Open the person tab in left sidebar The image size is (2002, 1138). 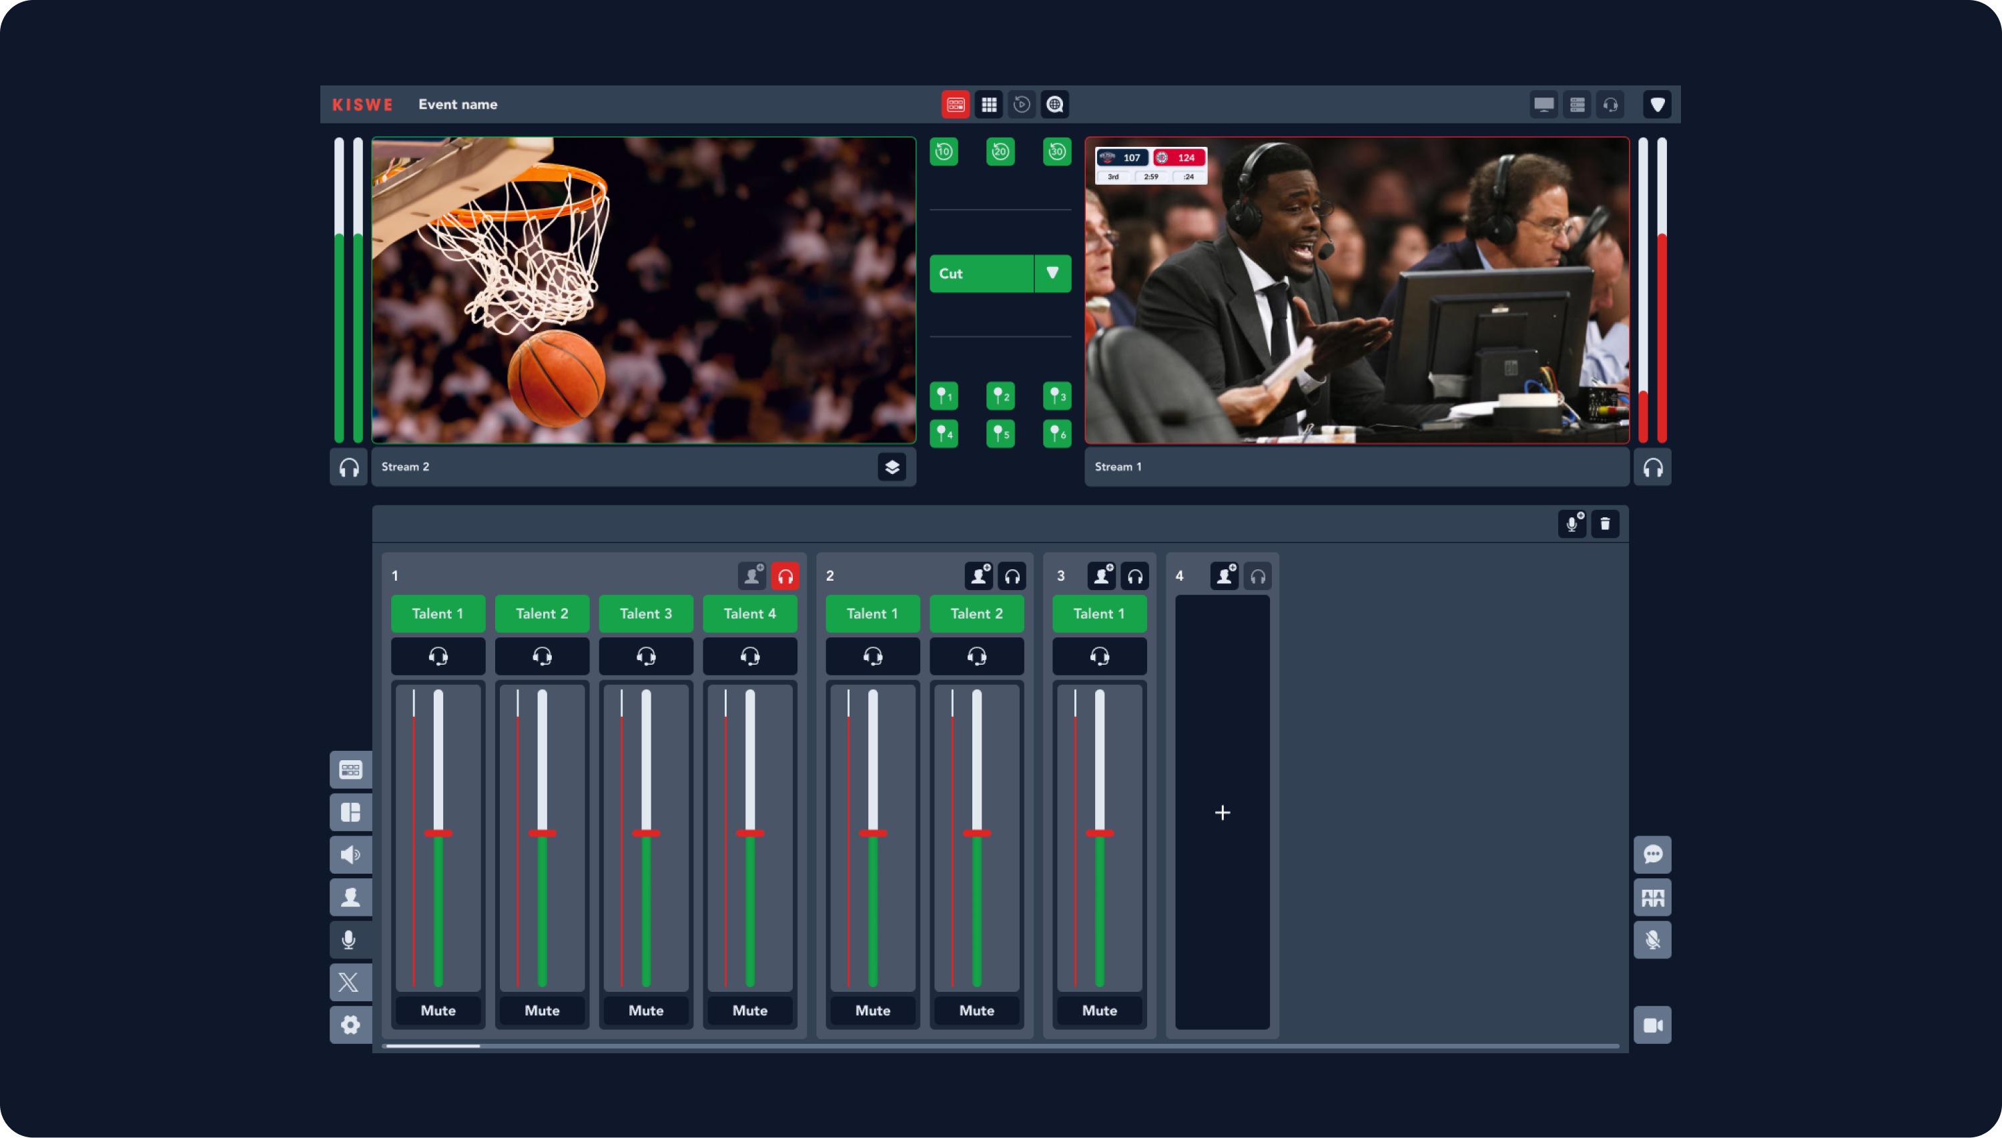[x=350, y=898]
